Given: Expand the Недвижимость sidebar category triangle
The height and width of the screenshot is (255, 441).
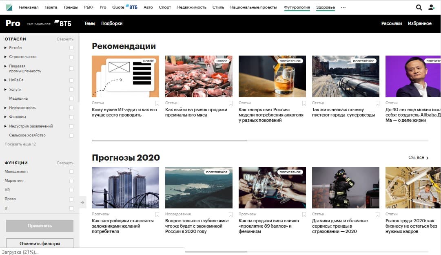Looking at the screenshot, I should coord(5,107).
